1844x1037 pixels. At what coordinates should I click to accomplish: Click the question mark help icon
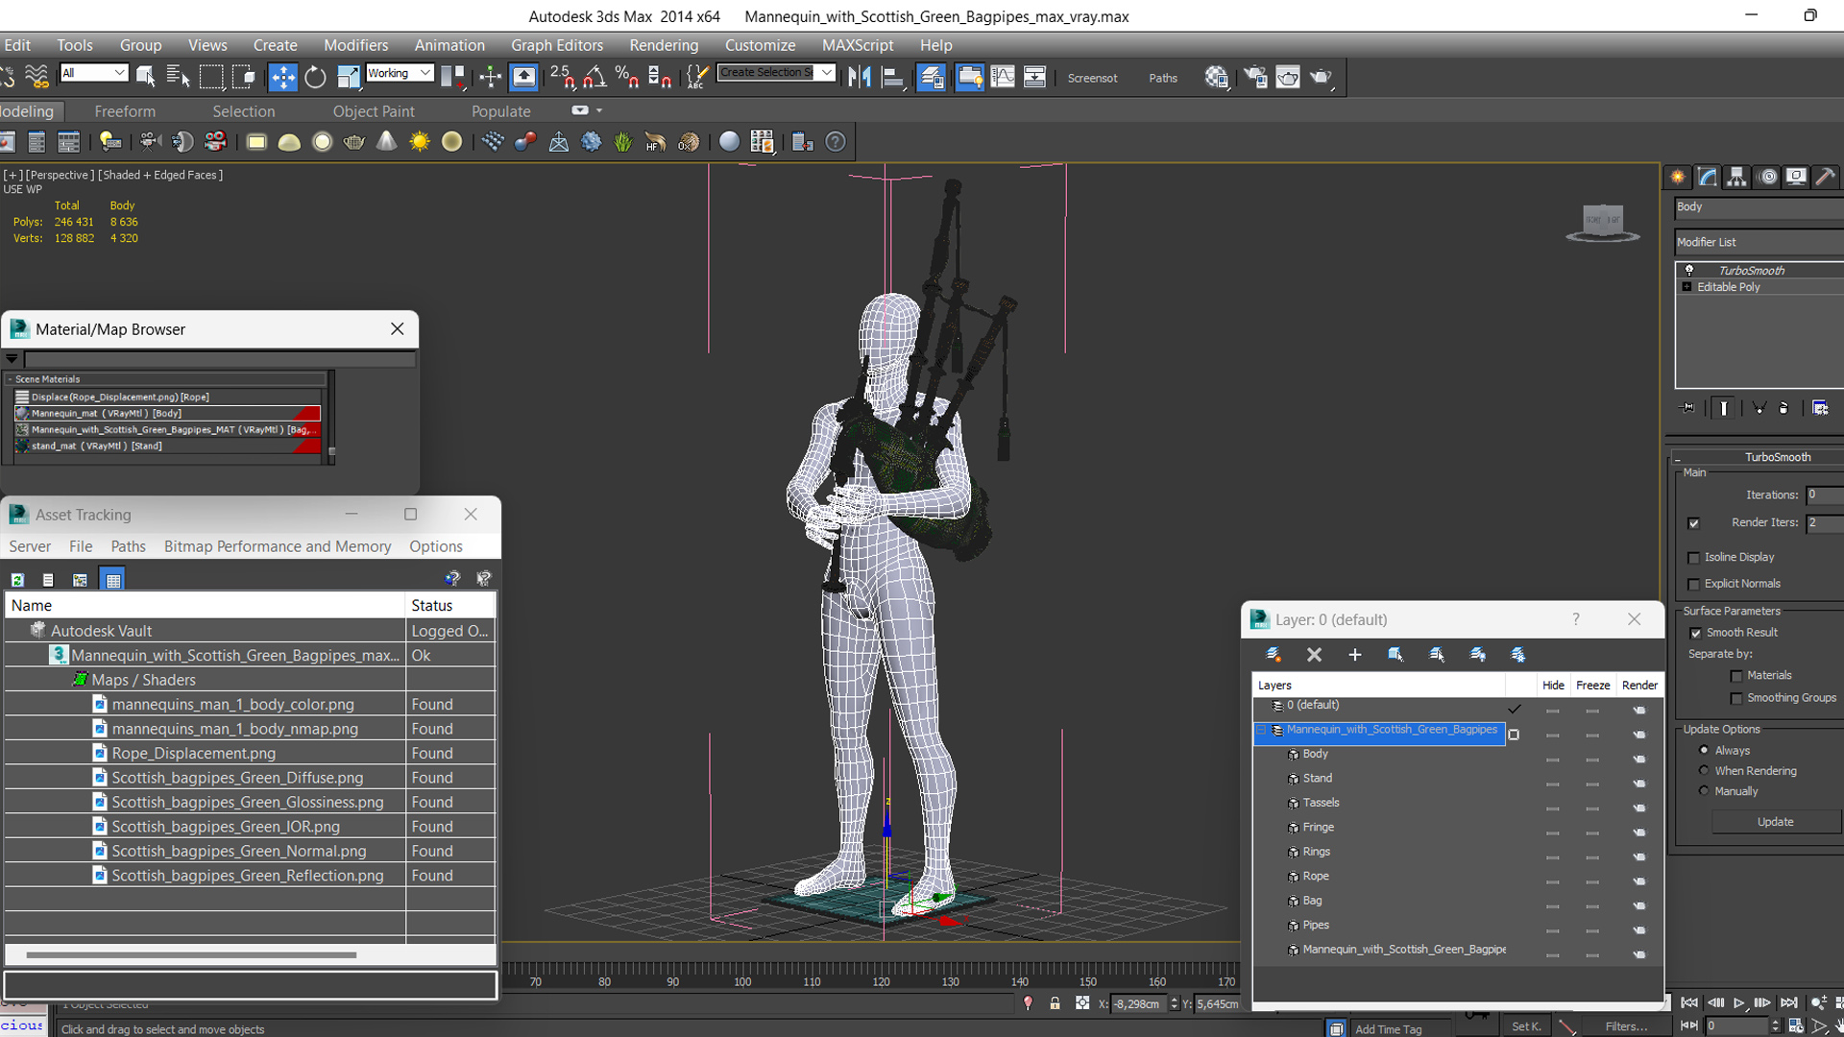pyautogui.click(x=836, y=142)
